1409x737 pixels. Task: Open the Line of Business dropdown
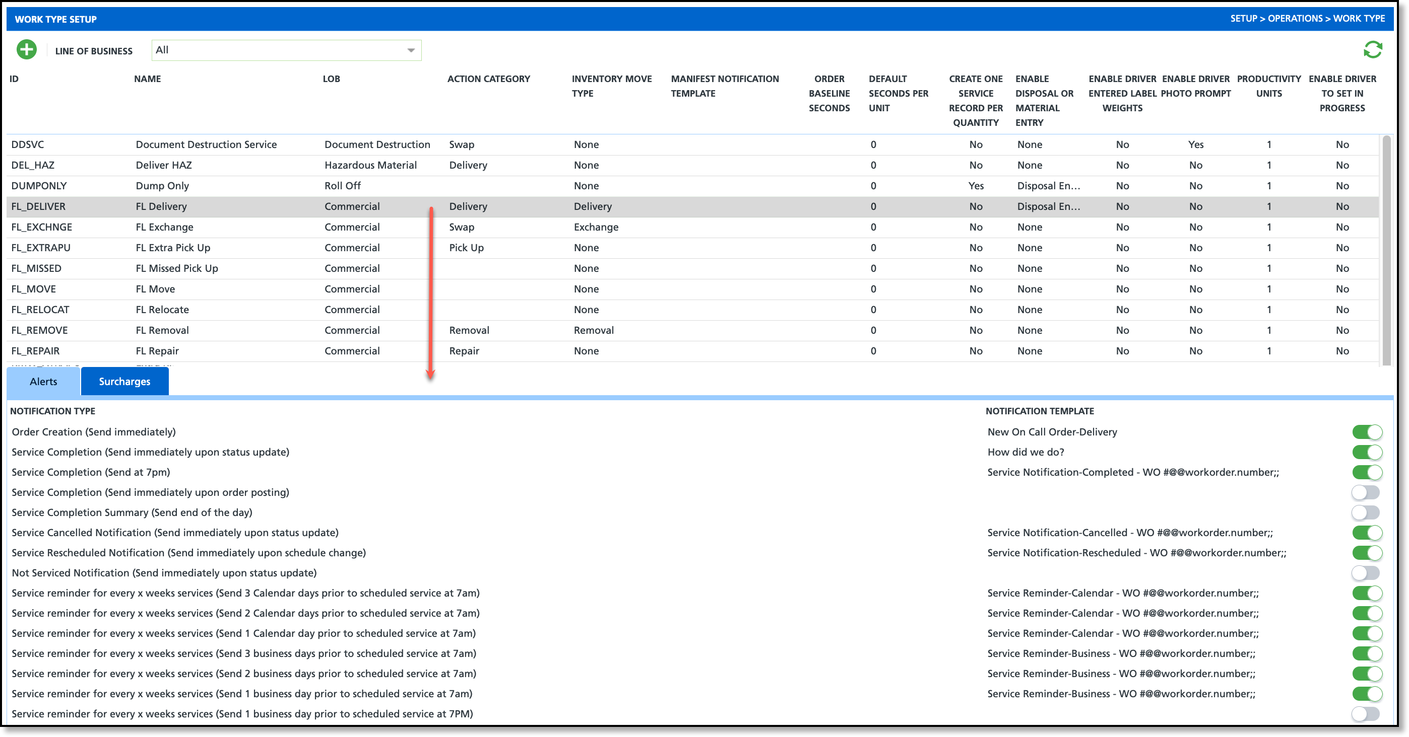(286, 50)
